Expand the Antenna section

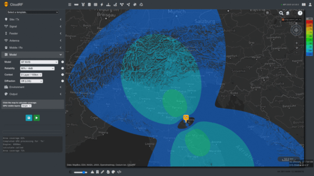(33, 41)
